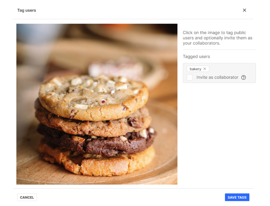Remove the bakery tag
Screen dimensions: 270x206
point(205,69)
